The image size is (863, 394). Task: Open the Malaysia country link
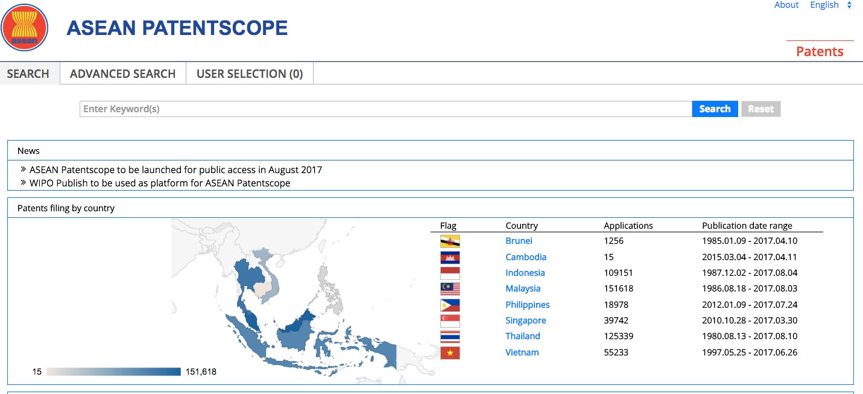coord(523,288)
